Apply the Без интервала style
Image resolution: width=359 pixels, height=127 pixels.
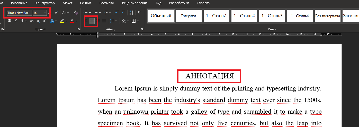click(x=327, y=16)
